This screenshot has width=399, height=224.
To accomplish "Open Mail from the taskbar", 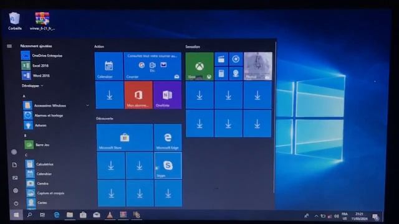I will pyautogui.click(x=97, y=215).
